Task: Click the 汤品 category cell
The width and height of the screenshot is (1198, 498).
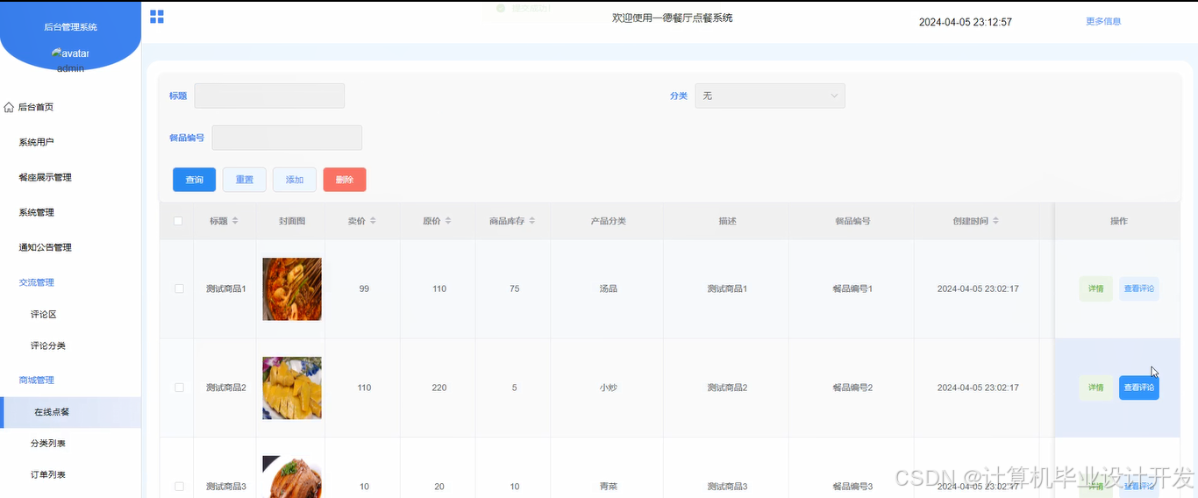Action: (x=608, y=288)
